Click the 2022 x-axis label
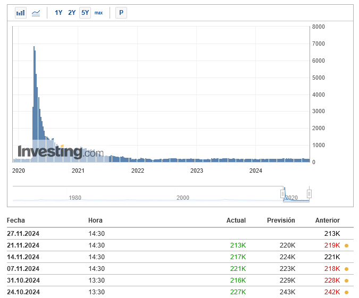This screenshot has width=359, height=298. (x=138, y=171)
